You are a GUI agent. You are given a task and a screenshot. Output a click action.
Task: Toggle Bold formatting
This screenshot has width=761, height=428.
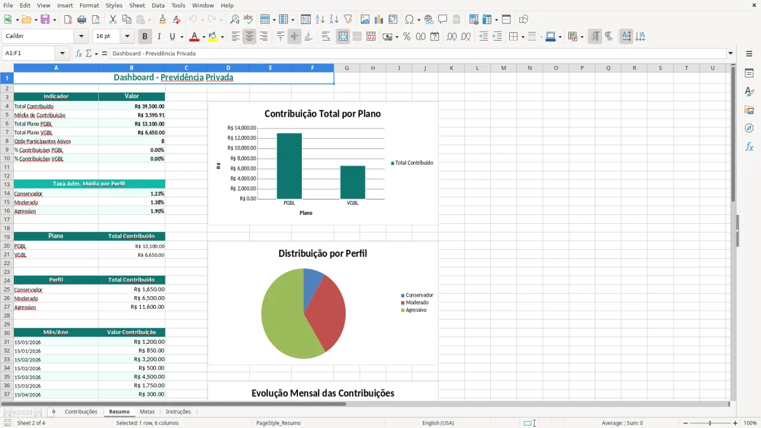point(145,37)
